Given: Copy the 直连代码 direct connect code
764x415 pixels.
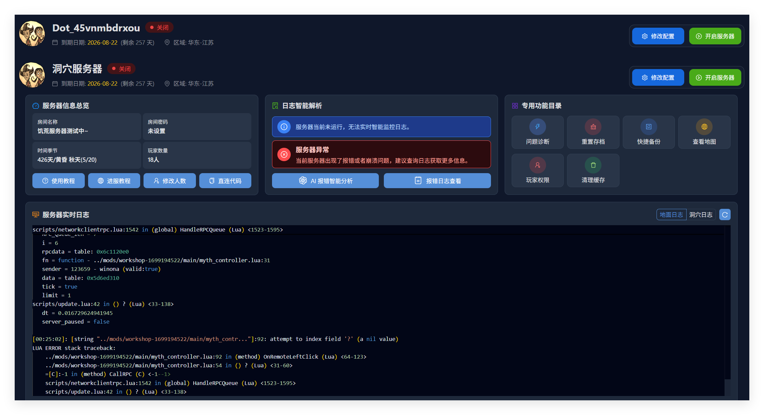Looking at the screenshot, I should (x=225, y=181).
